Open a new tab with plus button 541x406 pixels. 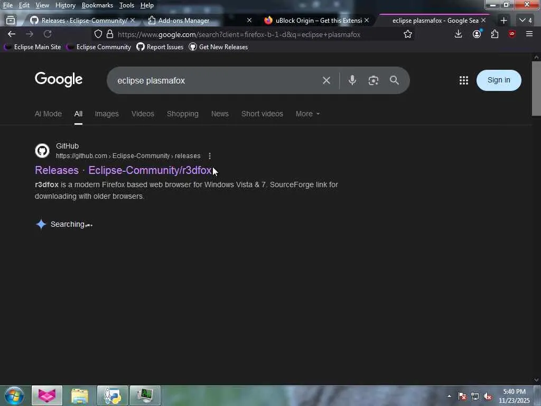[x=503, y=21]
